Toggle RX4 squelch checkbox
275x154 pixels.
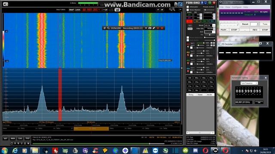(192, 72)
